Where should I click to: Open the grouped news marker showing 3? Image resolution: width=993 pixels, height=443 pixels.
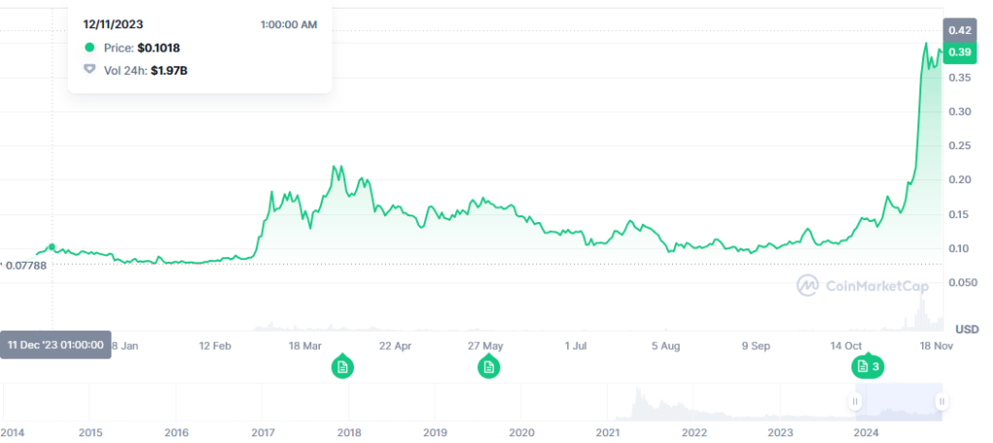[x=868, y=366]
